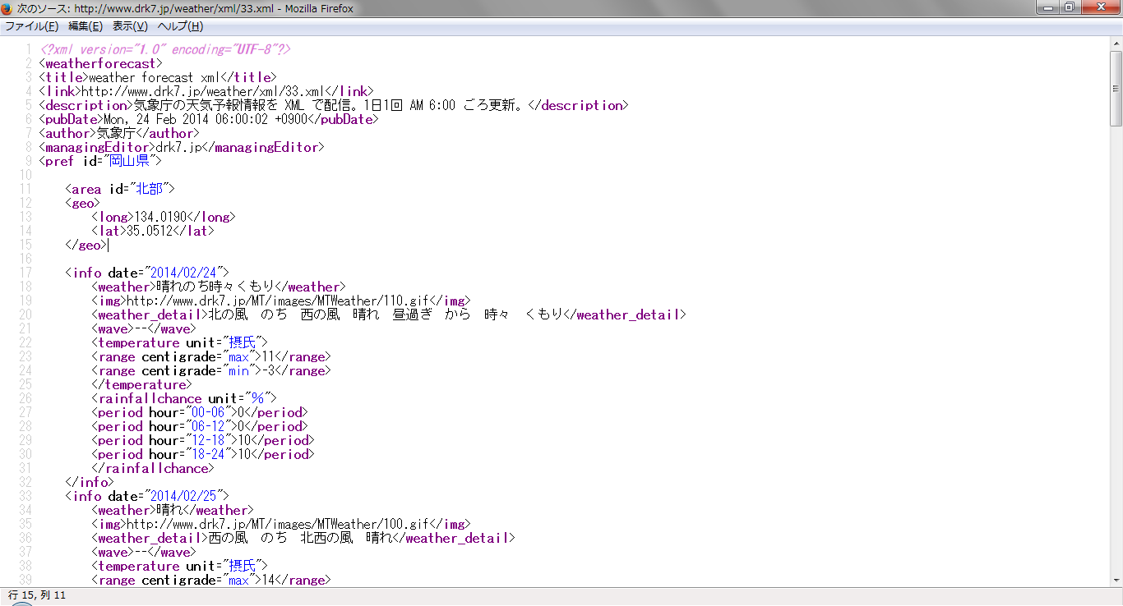Click the 2014/02/25 info date value
This screenshot has height=606, width=1123.
[x=186, y=496]
